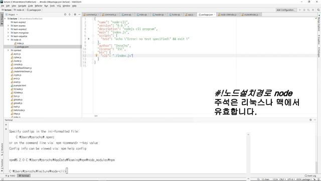Image resolution: width=321 pixels, height=181 pixels.
Task: Hide the Project panel with the minus icon
Action: [x=79, y=15]
